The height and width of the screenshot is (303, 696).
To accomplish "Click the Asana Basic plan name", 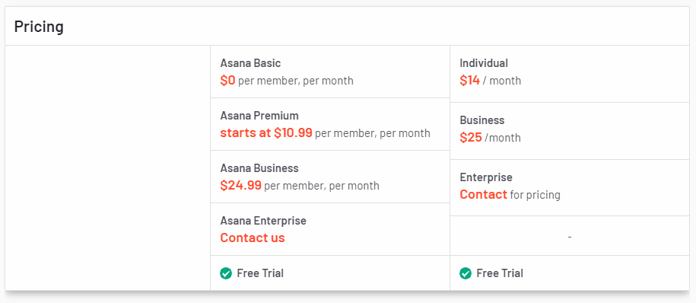I will point(250,63).
